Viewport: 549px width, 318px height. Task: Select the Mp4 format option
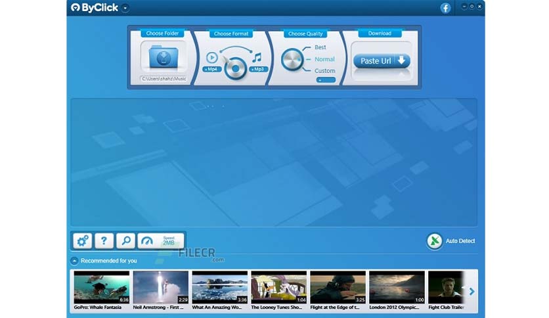tap(211, 70)
